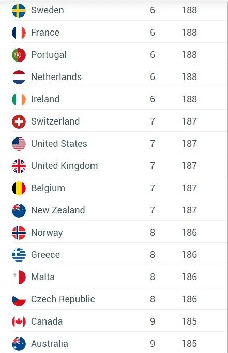Click the Australia country name

(50, 344)
